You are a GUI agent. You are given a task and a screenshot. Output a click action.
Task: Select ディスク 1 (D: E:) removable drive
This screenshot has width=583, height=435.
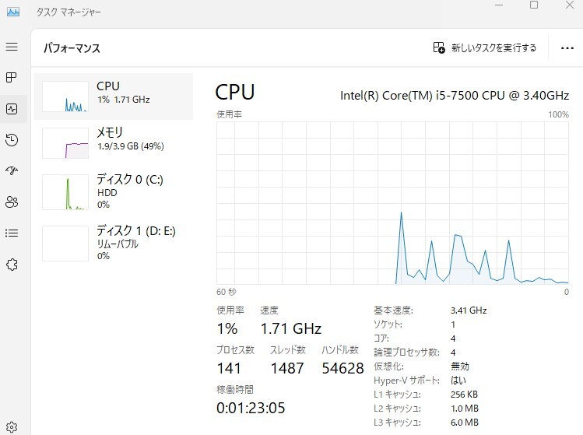coord(114,243)
